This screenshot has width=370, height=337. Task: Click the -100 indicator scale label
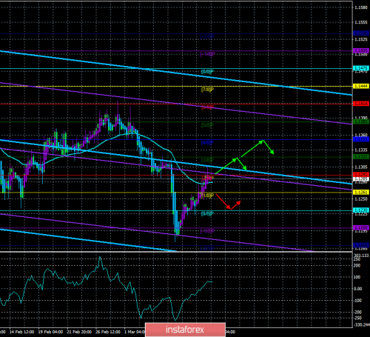pos(357,301)
